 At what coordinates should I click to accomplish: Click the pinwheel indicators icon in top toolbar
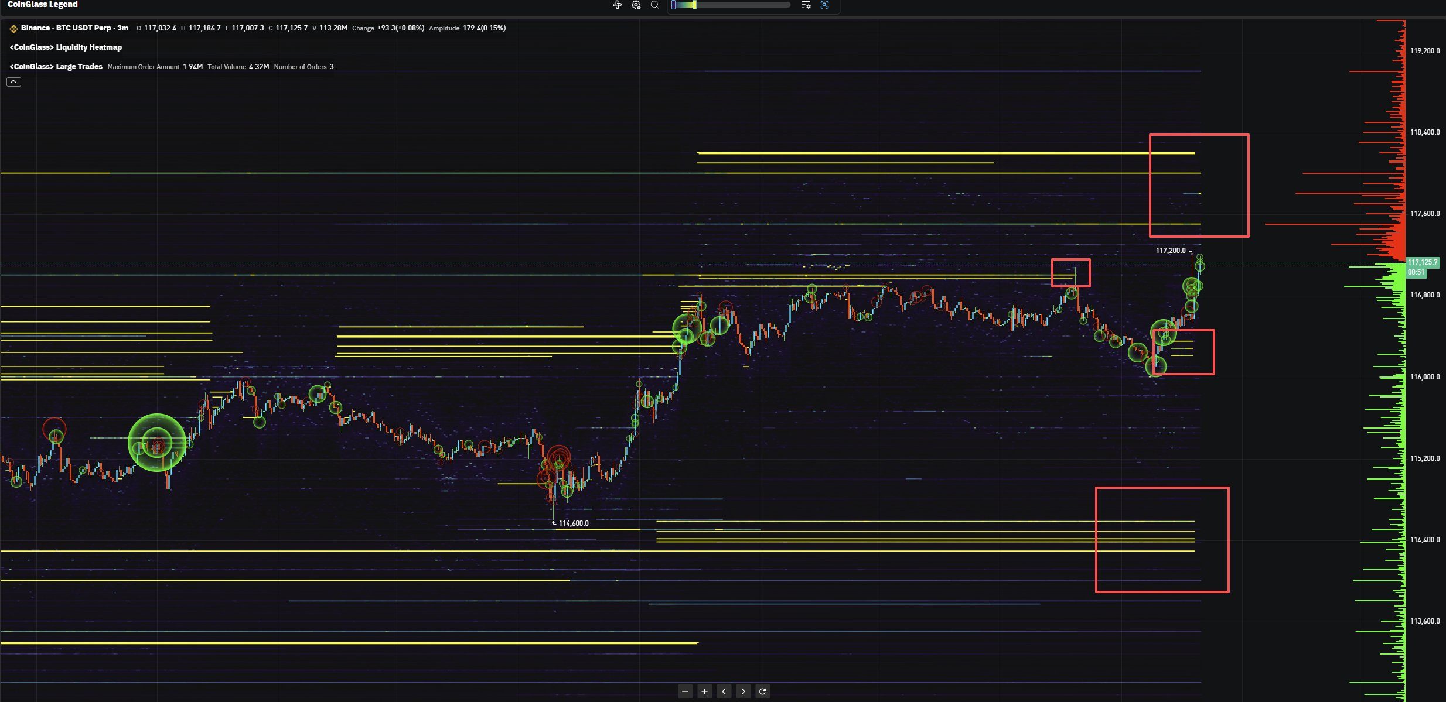point(617,5)
